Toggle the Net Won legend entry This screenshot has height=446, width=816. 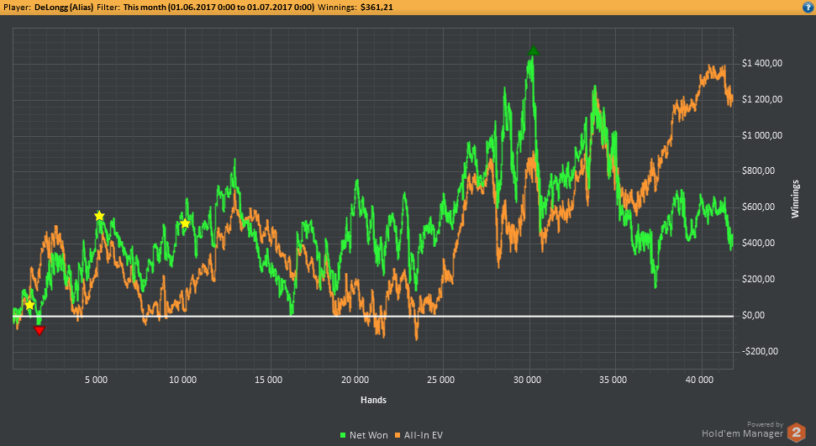364,435
